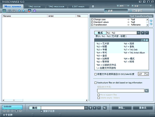Viewport: 155px width, 117px height.
Task: Switch to Music Renamer tab
Action: (x=13, y=6)
